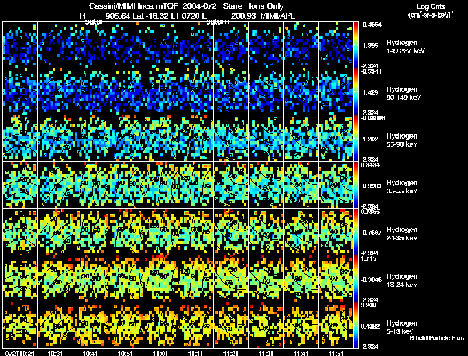This screenshot has height=356, width=468.
Task: Open the 55-90 keV panel at 11:01
Action: pos(160,139)
